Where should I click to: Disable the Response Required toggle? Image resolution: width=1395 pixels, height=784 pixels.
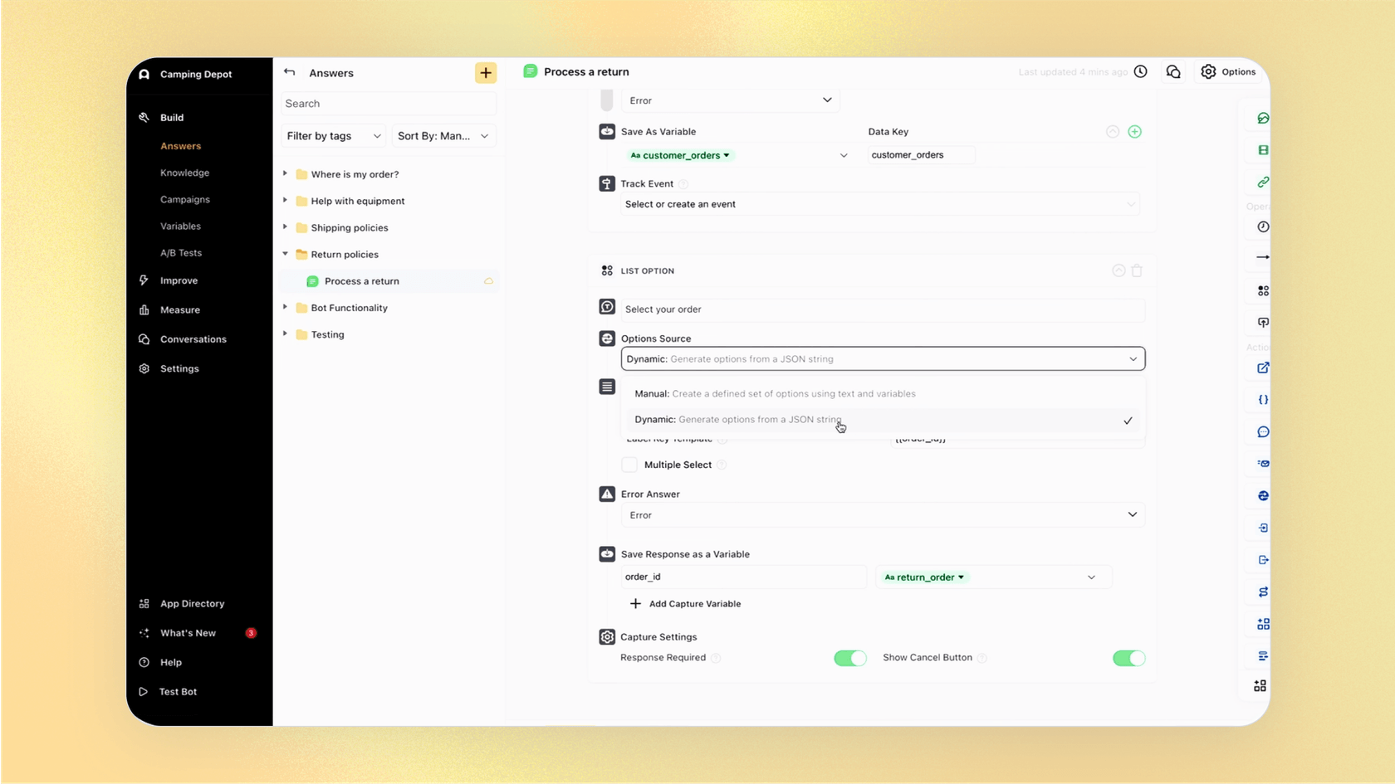(849, 658)
